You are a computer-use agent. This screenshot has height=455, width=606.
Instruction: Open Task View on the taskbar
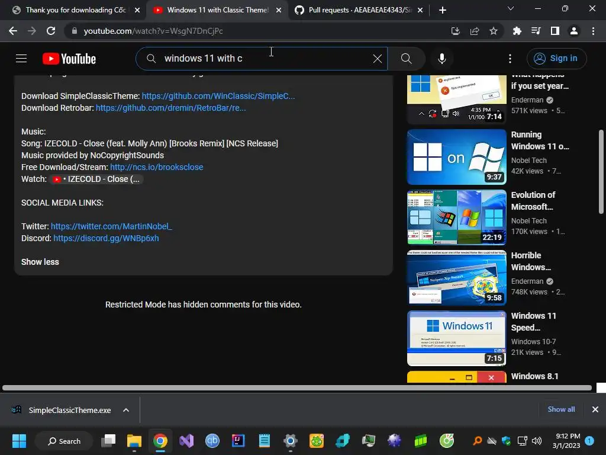[108, 441]
